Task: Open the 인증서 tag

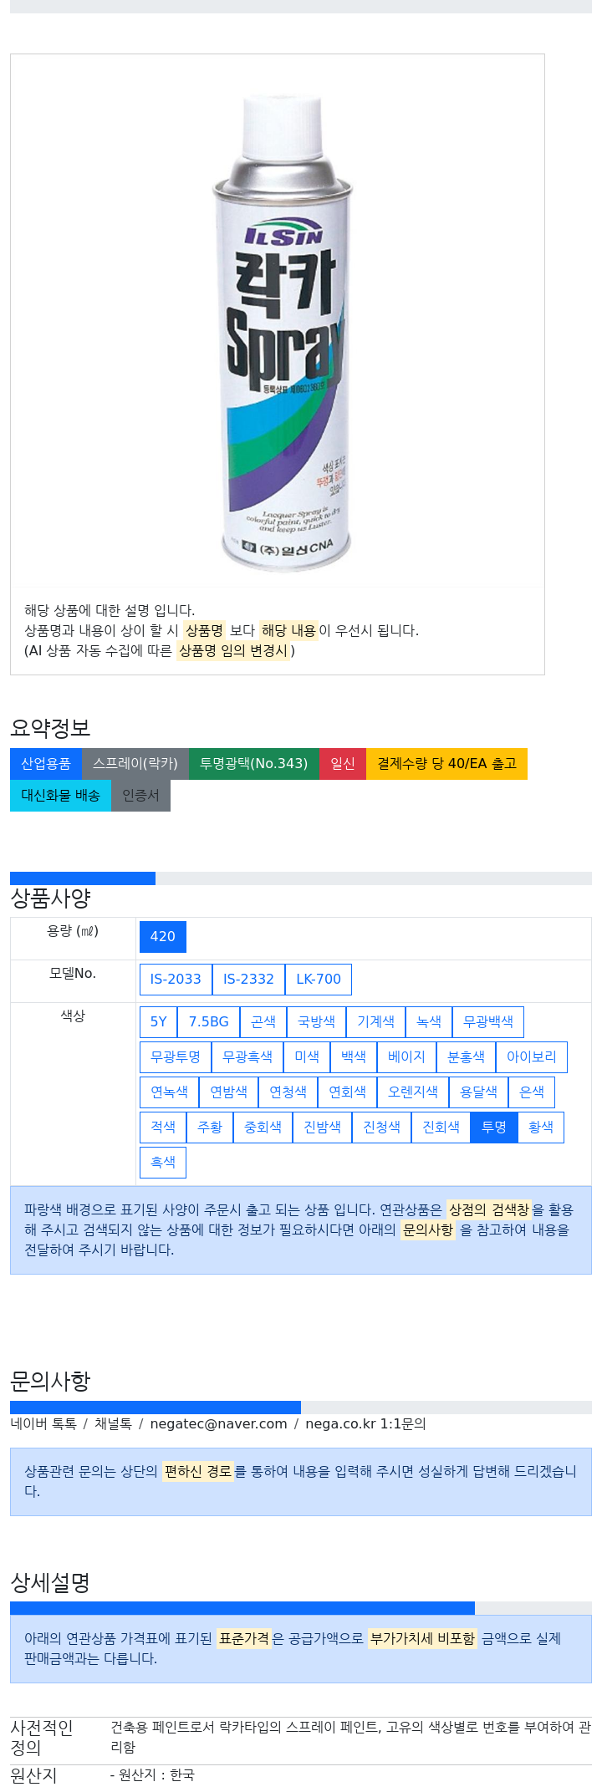Action: [x=140, y=796]
